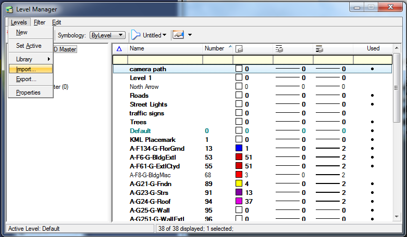Select the 'Level 1' level name
This screenshot has height=237, width=407.
click(140, 78)
